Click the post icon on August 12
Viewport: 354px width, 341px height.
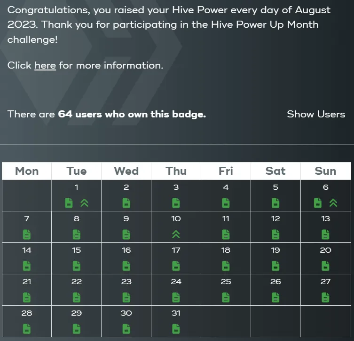pos(275,234)
